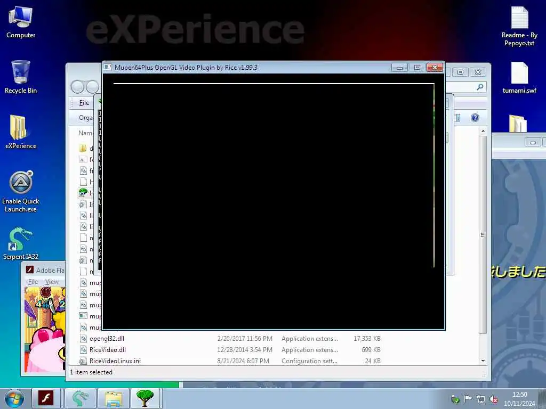The height and width of the screenshot is (409, 546).
Task: Click the size value 699 KB
Action: pos(371,349)
